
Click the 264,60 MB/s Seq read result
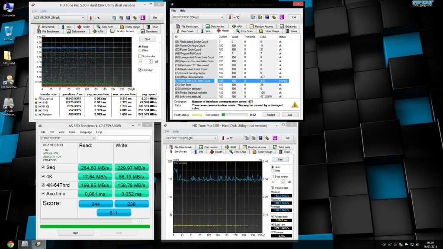coord(95,168)
